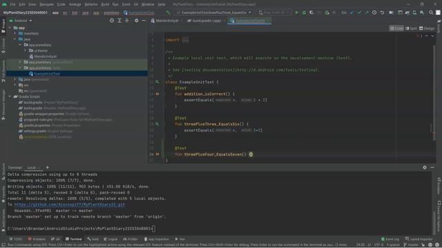
Task: Click select opened file target icon
Action: tap(112, 21)
